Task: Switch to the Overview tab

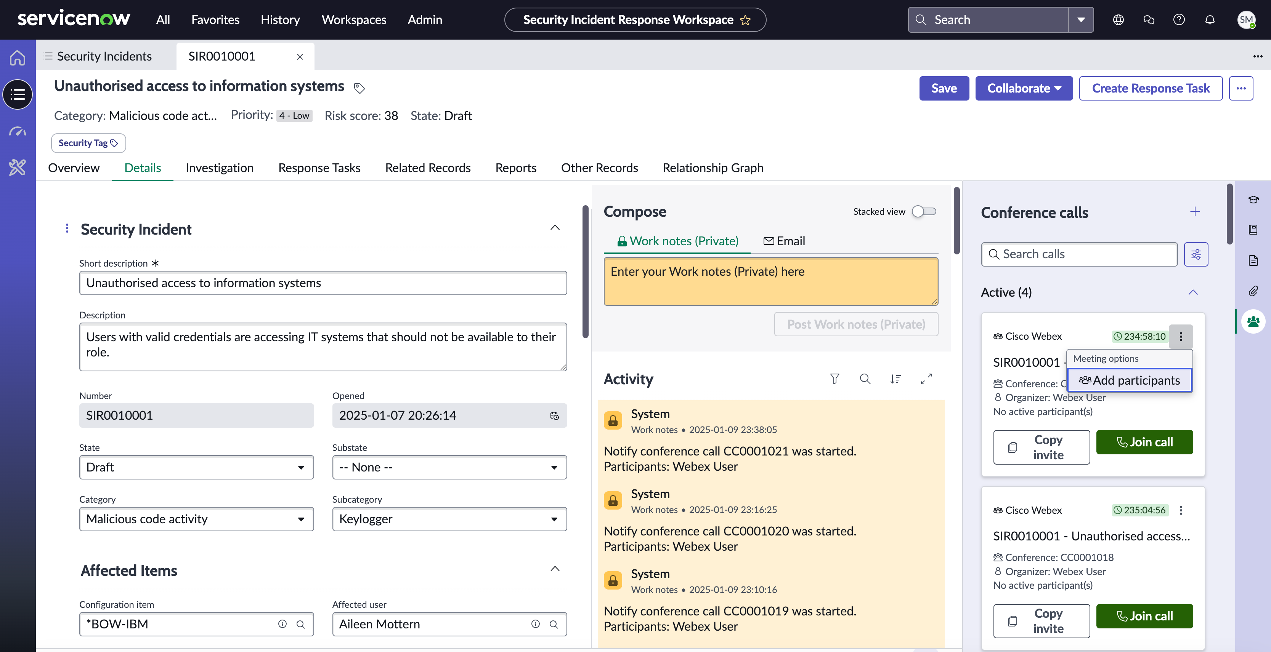Action: [x=74, y=168]
